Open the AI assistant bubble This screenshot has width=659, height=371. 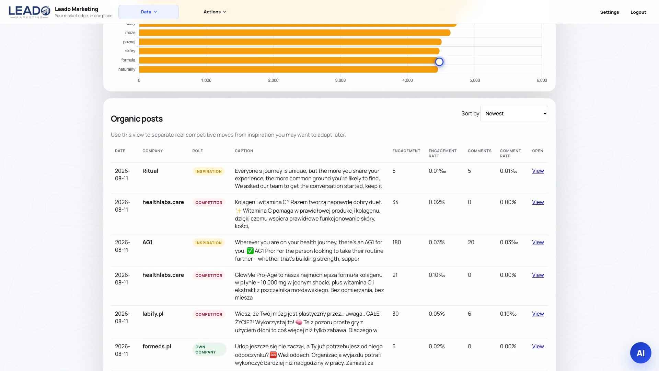tap(640, 353)
